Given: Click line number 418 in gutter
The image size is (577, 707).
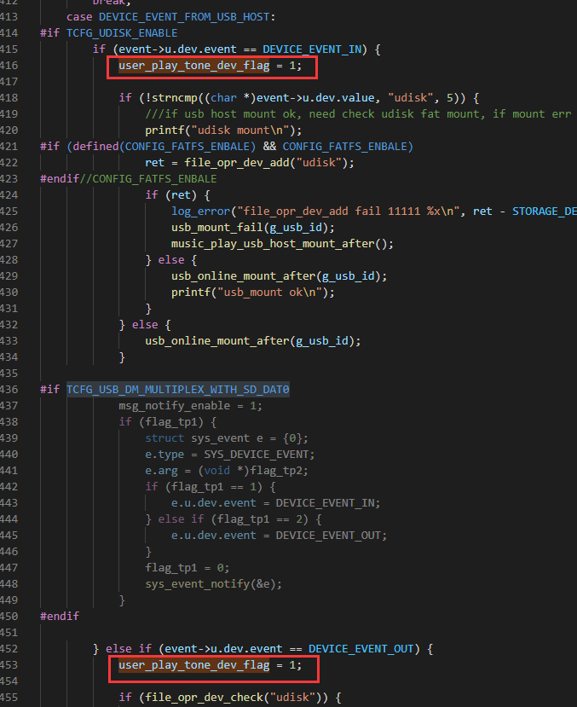Looking at the screenshot, I should 9,98.
